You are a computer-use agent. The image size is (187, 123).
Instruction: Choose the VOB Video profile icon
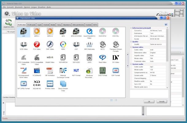(x=24, y=44)
